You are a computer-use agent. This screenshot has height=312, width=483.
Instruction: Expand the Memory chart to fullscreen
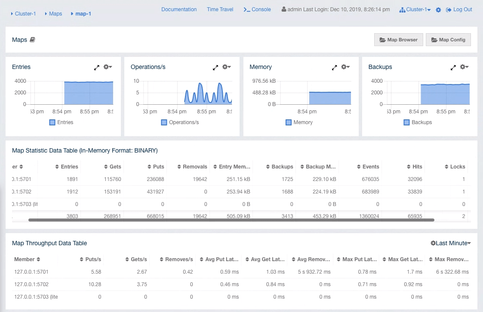click(x=334, y=67)
